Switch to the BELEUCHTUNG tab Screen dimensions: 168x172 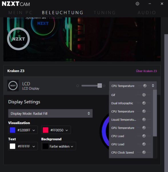tap(63, 13)
